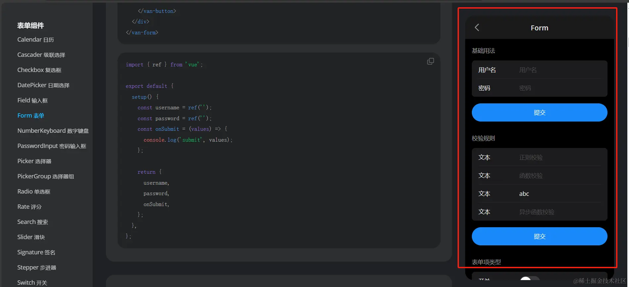
Task: Open NumberKeyboard 数字键盘 page
Action: click(53, 131)
